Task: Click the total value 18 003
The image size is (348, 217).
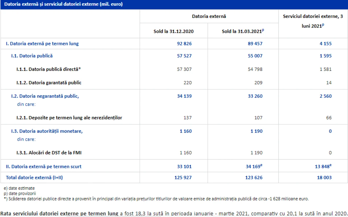Action: pos(324,177)
